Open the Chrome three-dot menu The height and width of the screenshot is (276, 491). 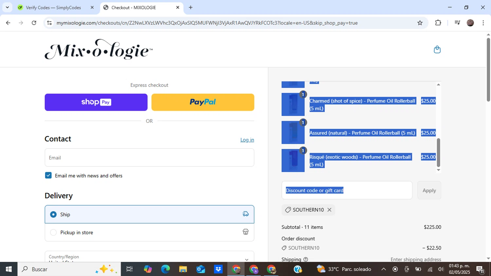[483, 23]
